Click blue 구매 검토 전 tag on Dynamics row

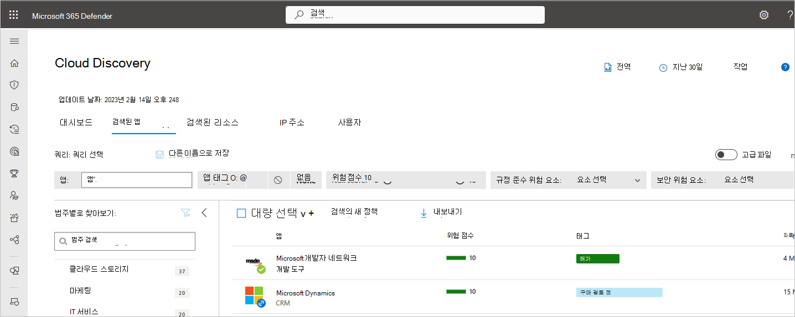coord(619,293)
